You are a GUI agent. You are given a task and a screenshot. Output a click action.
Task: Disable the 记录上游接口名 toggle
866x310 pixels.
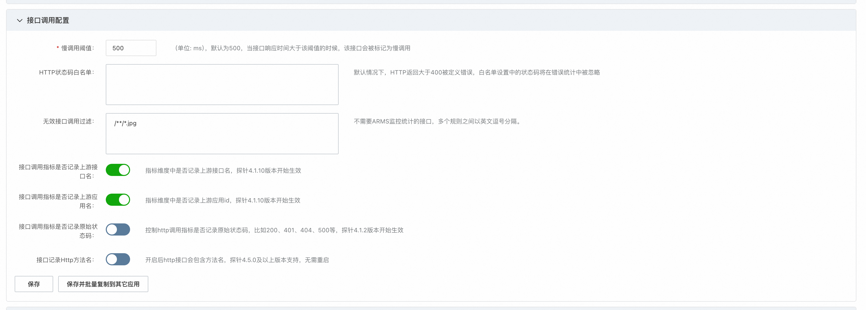click(x=118, y=170)
